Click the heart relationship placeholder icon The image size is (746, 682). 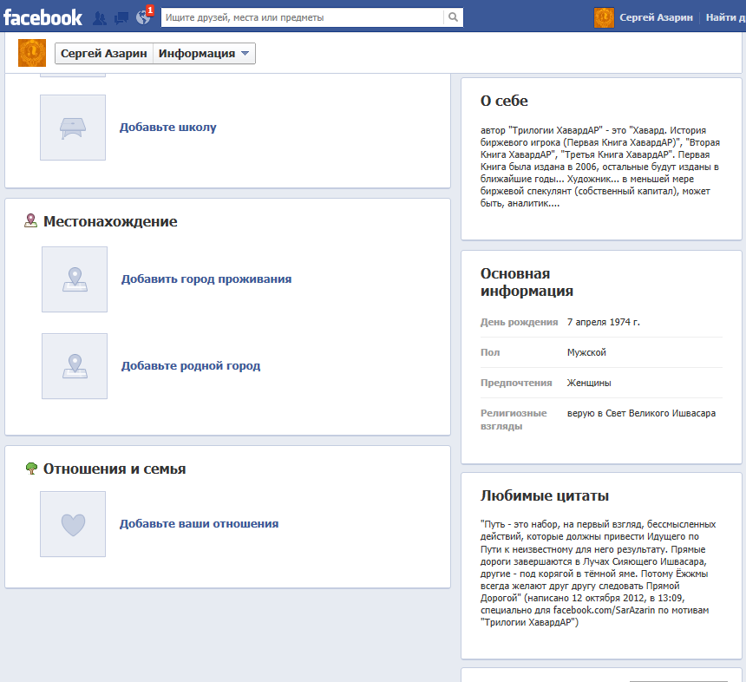click(73, 524)
